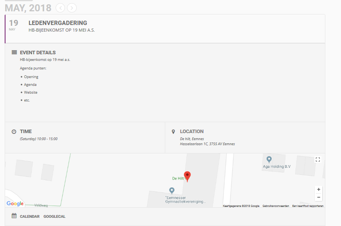
Task: Toggle fullscreen map view
Action: click(318, 159)
